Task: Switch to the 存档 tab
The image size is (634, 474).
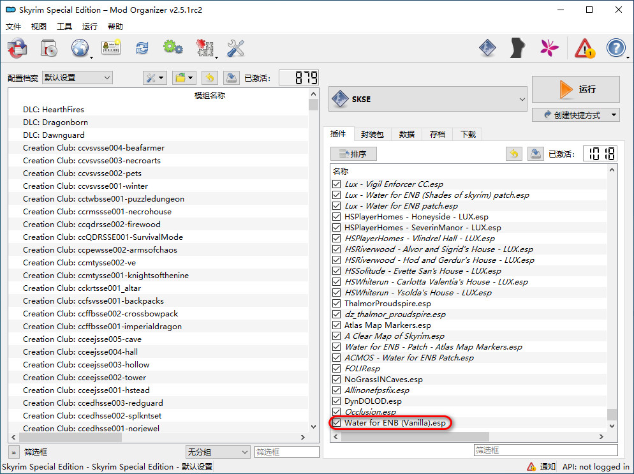Action: pyautogui.click(x=438, y=134)
